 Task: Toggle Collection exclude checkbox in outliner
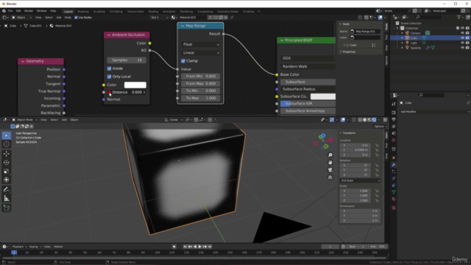click(458, 28)
